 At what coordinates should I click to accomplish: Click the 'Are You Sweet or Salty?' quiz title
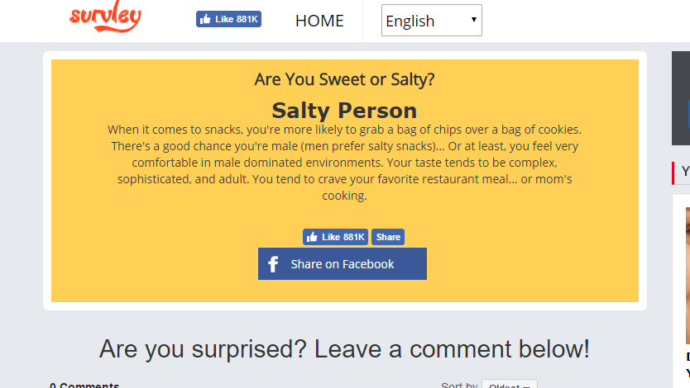[x=344, y=79]
